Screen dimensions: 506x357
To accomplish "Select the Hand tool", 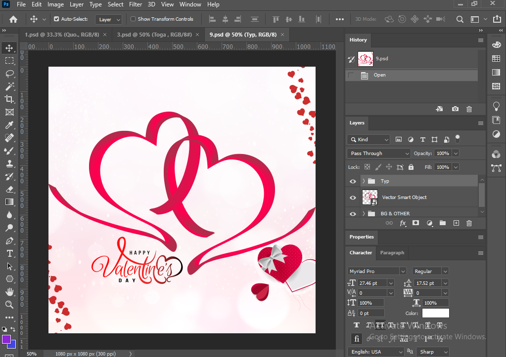I will 9,292.
